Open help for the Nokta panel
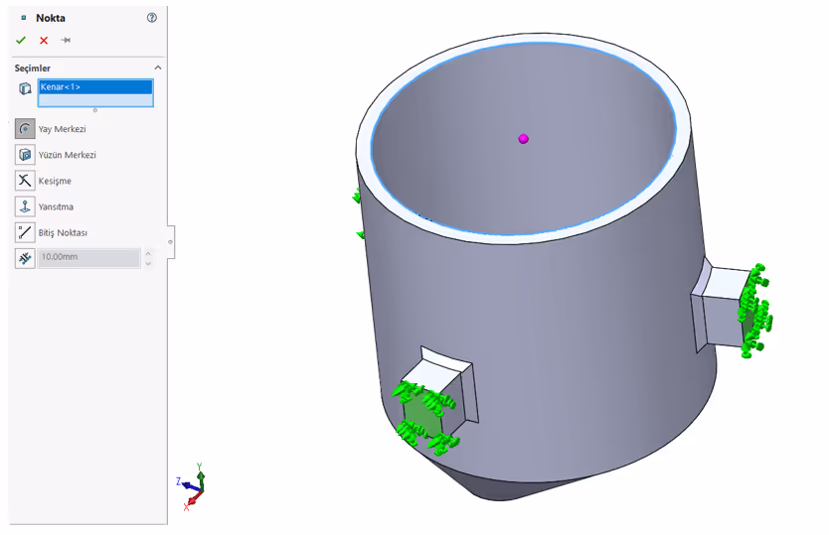829x535 pixels. (152, 18)
